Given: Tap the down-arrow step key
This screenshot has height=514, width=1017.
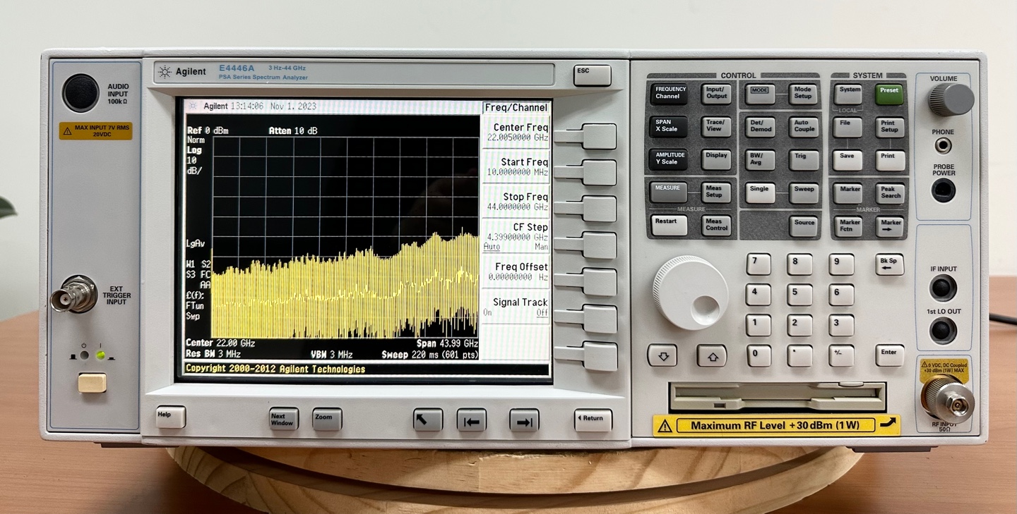Looking at the screenshot, I should pyautogui.click(x=662, y=355).
